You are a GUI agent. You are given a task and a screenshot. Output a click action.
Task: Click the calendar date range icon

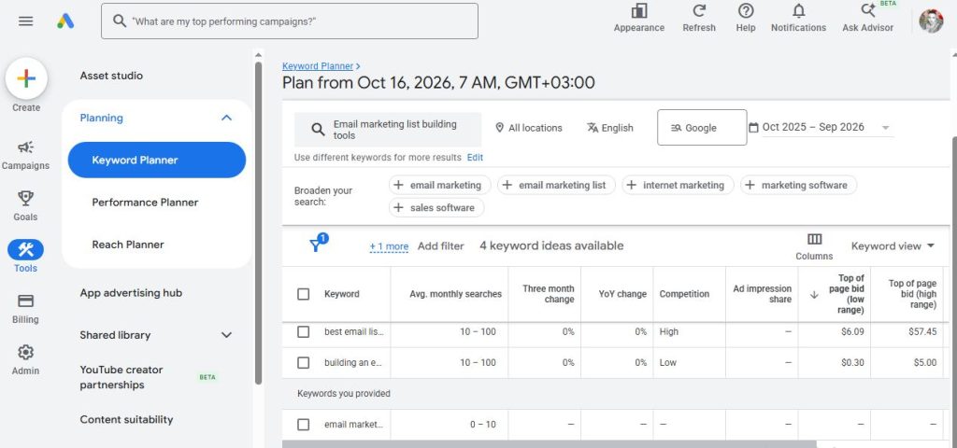click(754, 127)
